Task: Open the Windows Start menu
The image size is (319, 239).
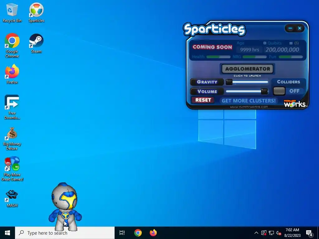Action: tap(7, 233)
